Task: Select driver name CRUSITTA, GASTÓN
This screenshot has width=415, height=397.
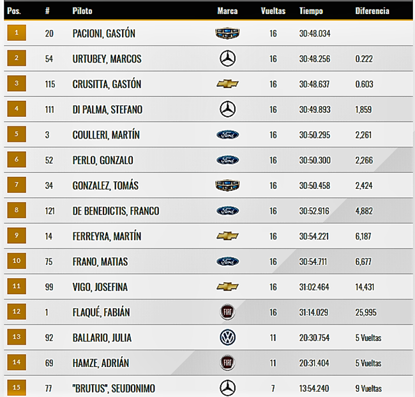Action: click(x=107, y=84)
